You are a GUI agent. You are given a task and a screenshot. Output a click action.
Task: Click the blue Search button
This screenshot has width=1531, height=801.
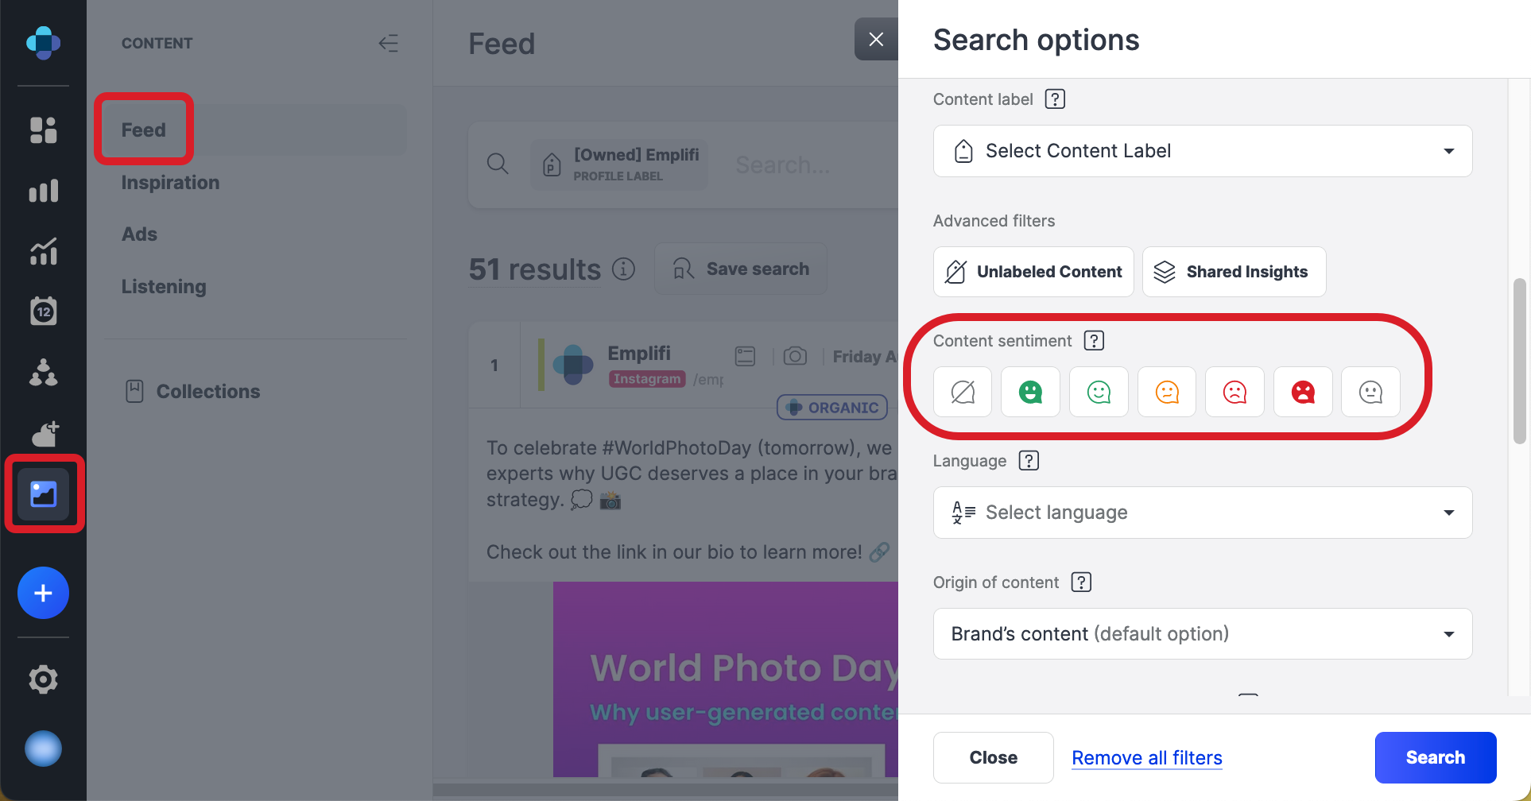click(x=1435, y=757)
